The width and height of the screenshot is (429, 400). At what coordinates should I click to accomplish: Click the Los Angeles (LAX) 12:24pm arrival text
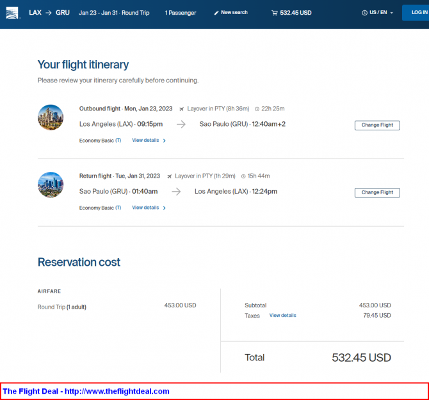pos(236,192)
